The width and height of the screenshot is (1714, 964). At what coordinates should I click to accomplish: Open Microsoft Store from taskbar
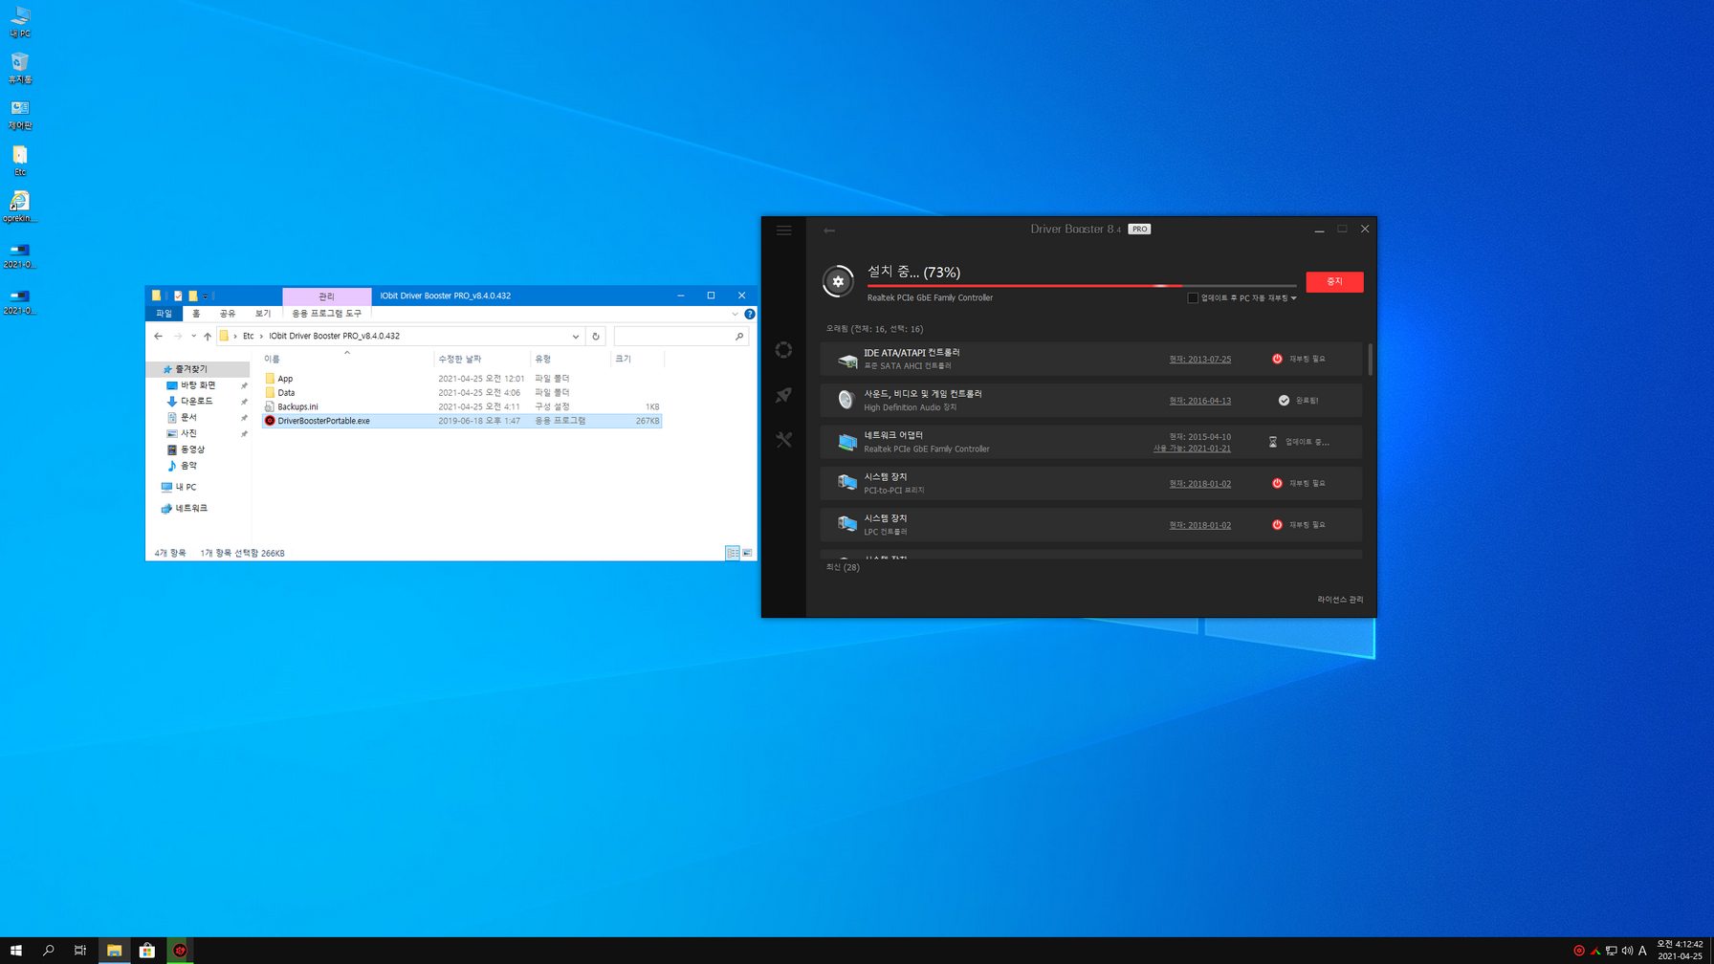point(146,951)
